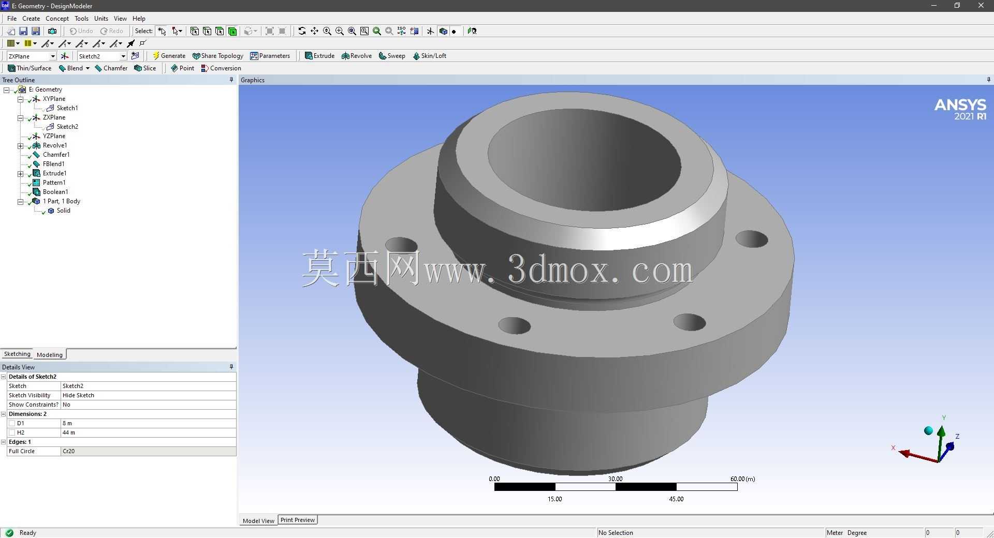Click the Generate button

coord(169,56)
